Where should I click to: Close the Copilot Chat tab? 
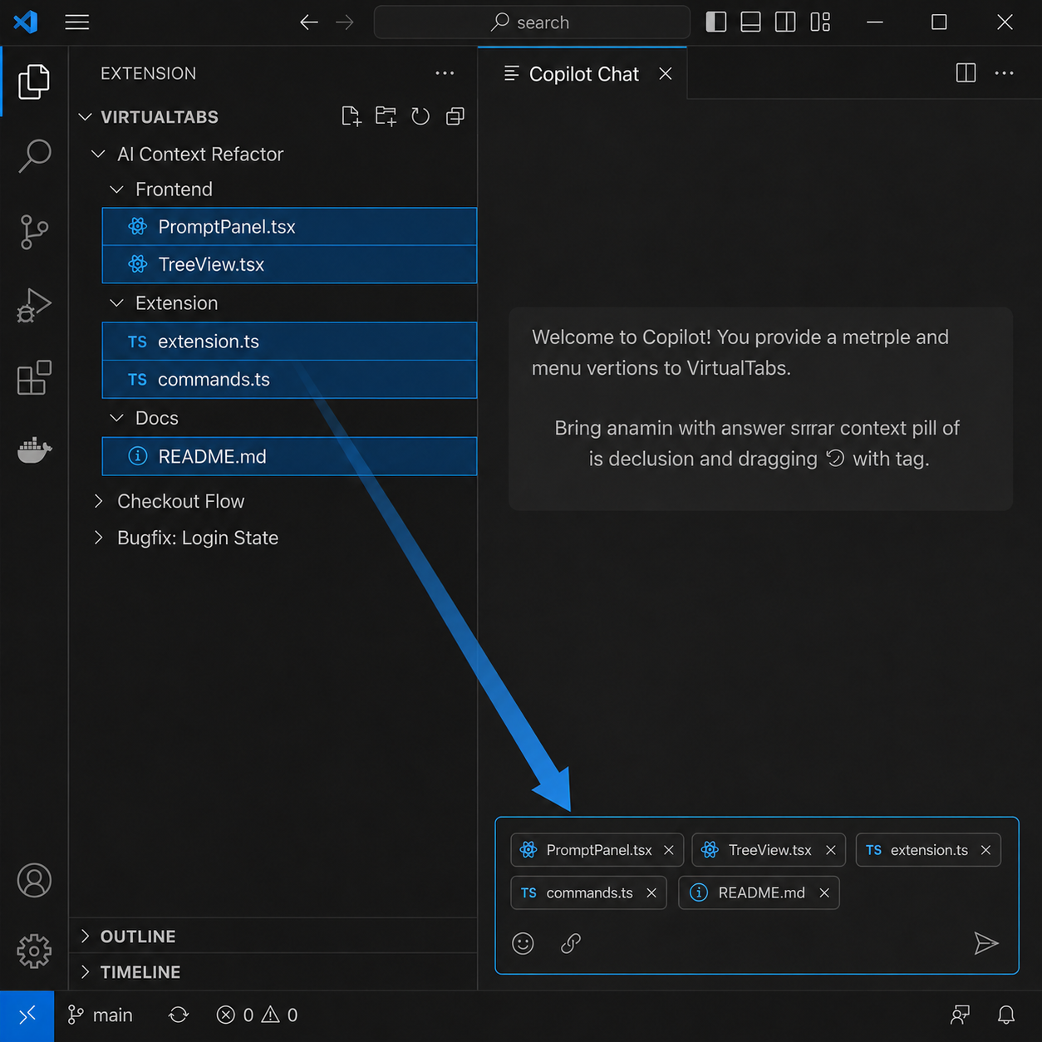(x=666, y=74)
